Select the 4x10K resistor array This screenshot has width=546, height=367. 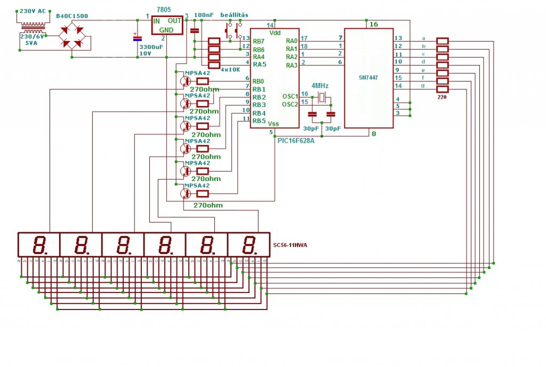(x=214, y=53)
